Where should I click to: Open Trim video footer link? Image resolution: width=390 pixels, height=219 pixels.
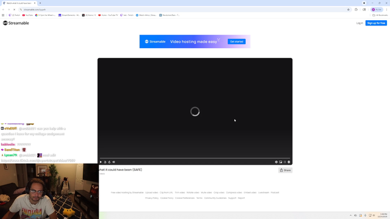pos(180,192)
